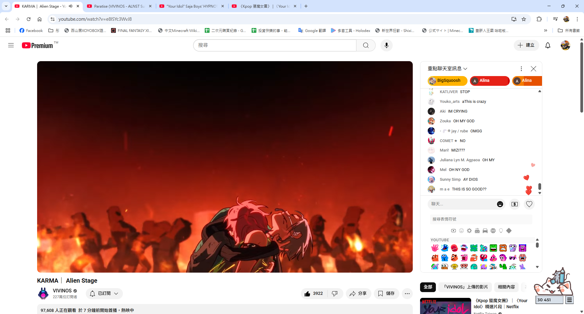Select the light bulb objects emoji category

tap(501, 231)
